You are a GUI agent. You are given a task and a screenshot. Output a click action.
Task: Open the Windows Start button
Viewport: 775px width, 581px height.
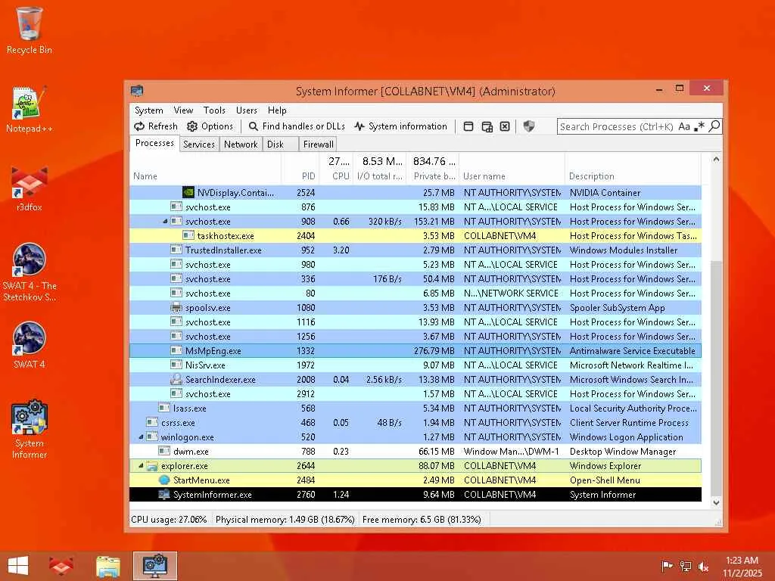(x=18, y=566)
